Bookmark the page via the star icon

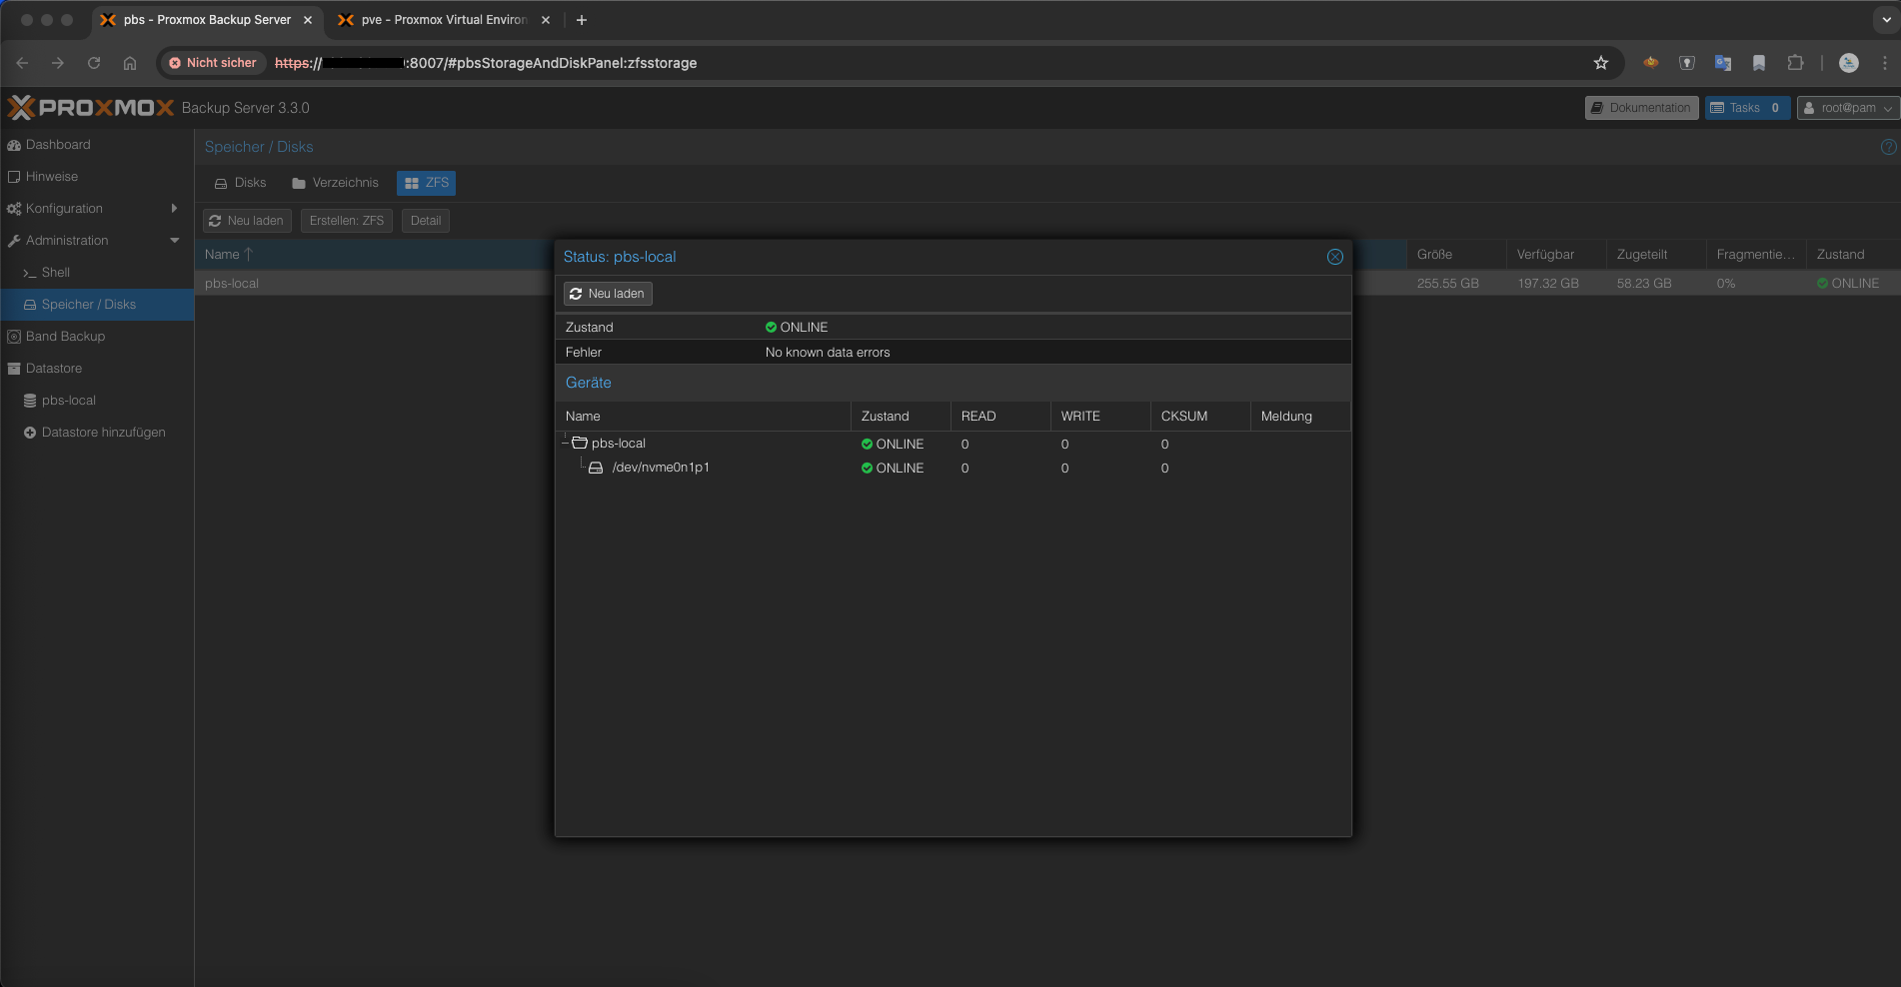click(x=1601, y=62)
